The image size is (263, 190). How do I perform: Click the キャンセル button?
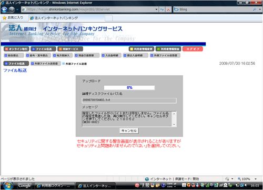(129, 131)
